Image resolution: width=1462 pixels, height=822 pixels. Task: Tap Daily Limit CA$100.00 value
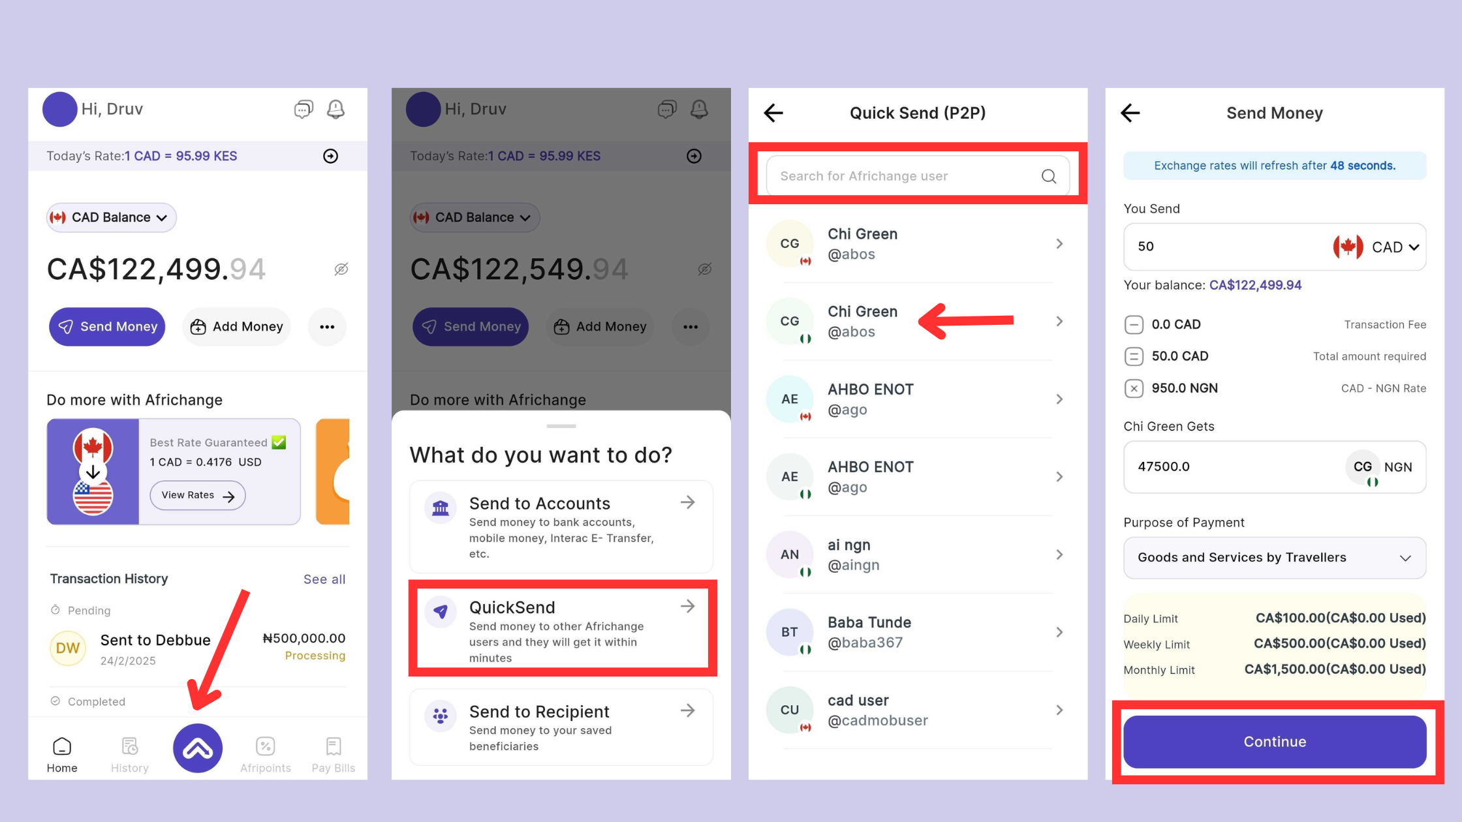[1341, 618]
